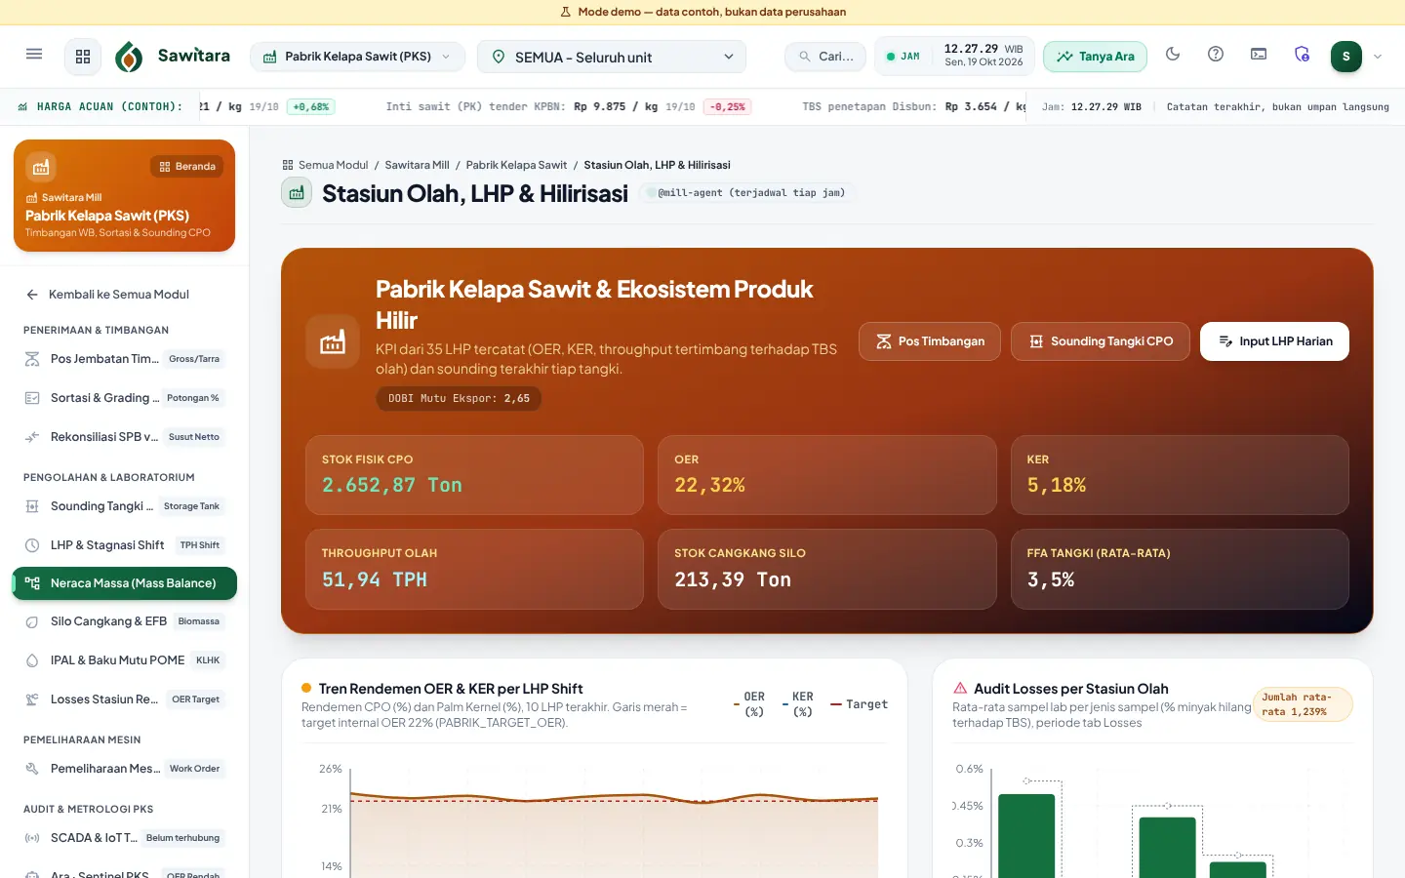The width and height of the screenshot is (1405, 878).
Task: Click the Silo Cangkang & EFB sidebar icon
Action: [32, 621]
